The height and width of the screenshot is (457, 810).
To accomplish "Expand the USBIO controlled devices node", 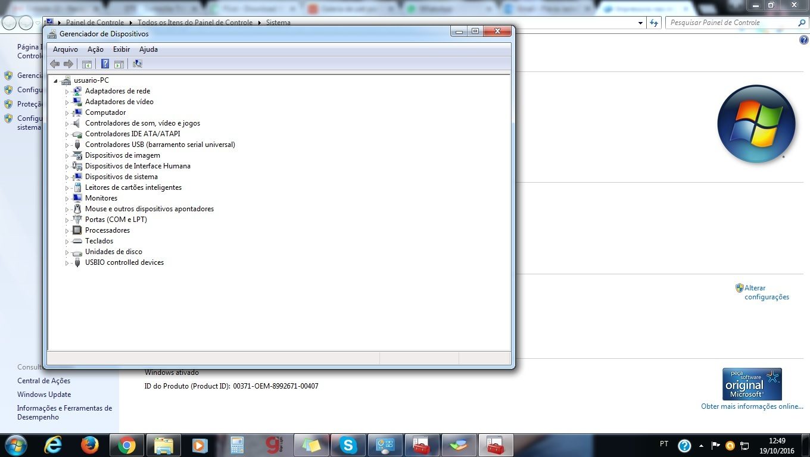I will (67, 263).
